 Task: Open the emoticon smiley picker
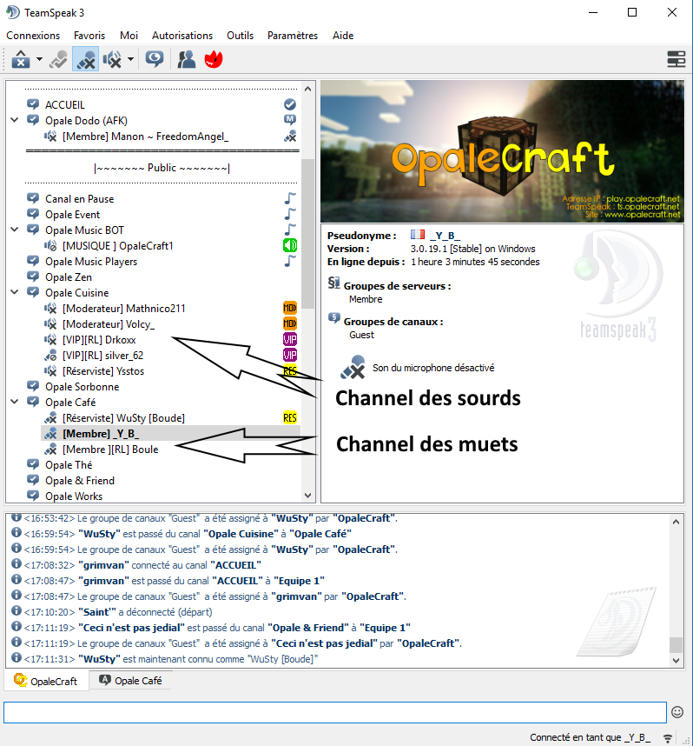[x=677, y=712]
